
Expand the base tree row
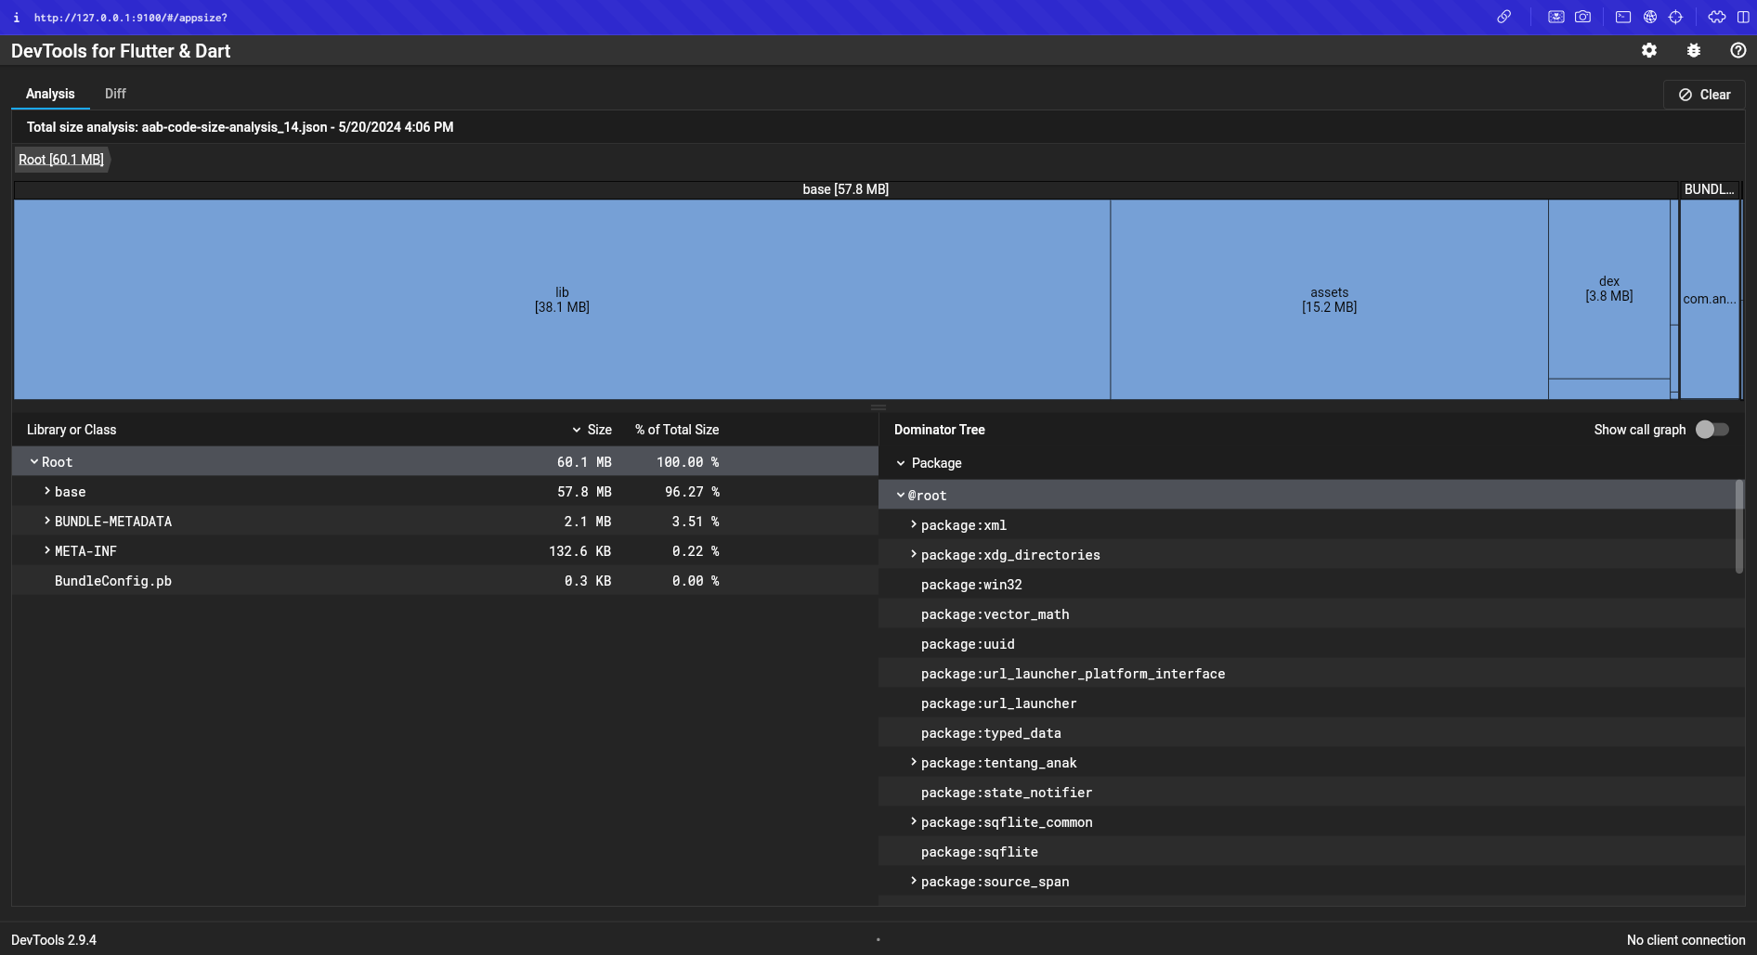pyautogui.click(x=47, y=492)
